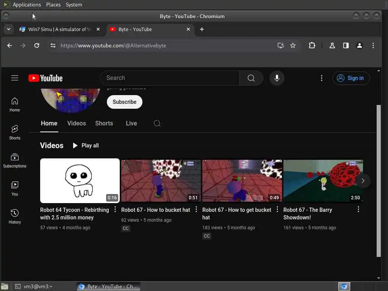Open the Extensions puzzle icon
This screenshot has width=388, height=291.
tap(312, 45)
